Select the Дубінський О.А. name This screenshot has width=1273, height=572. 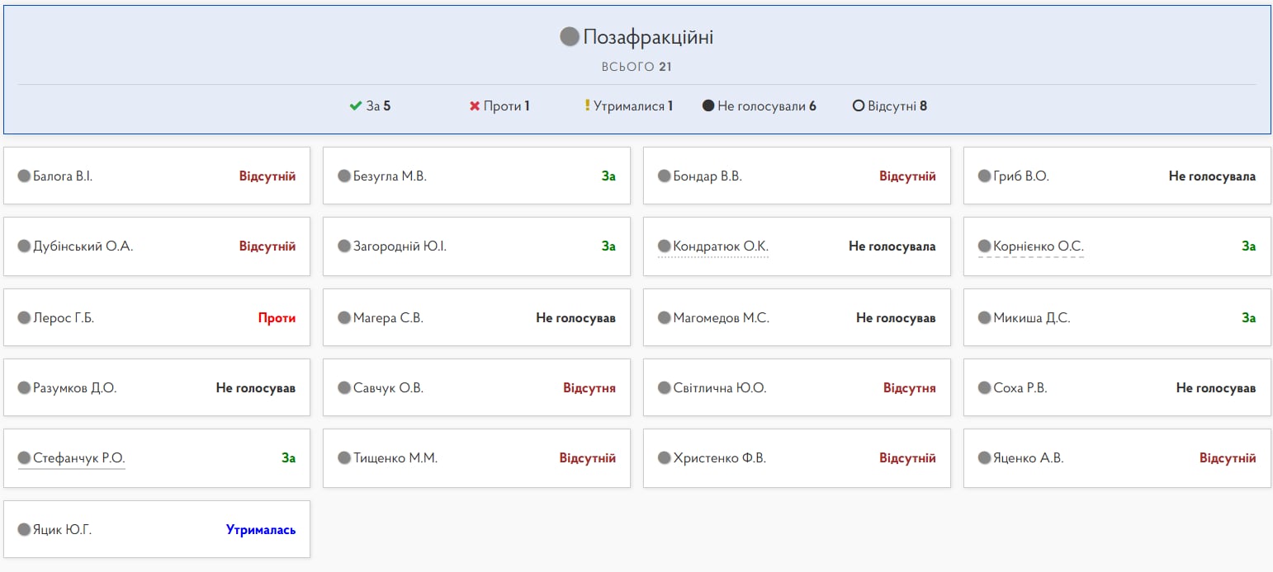point(83,246)
